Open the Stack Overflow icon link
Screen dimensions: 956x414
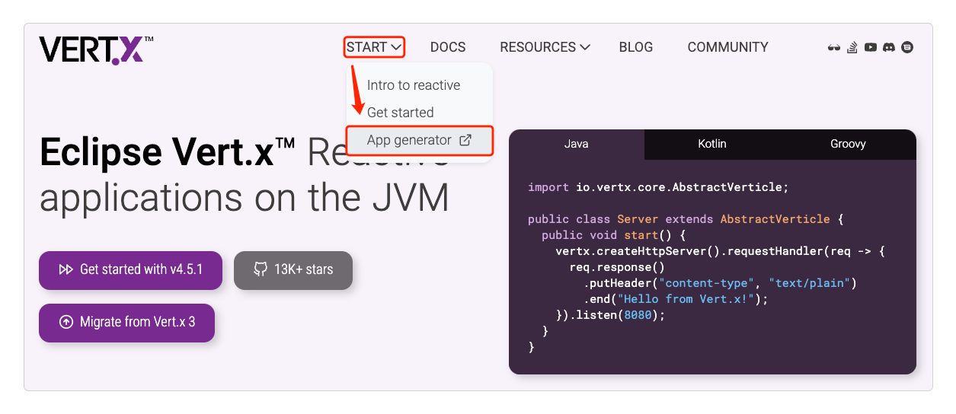(852, 47)
